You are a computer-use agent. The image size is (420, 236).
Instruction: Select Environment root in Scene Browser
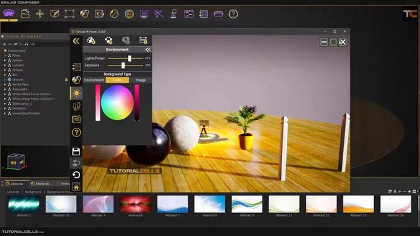[16, 50]
